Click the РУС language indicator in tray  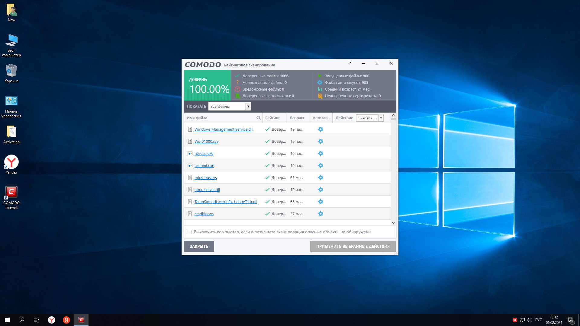(x=538, y=320)
